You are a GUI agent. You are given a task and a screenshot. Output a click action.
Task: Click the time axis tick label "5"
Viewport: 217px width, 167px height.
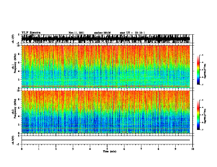coord(107,149)
